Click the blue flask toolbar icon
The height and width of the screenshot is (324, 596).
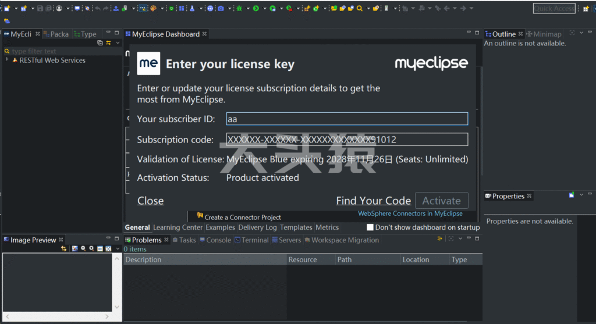(191, 9)
